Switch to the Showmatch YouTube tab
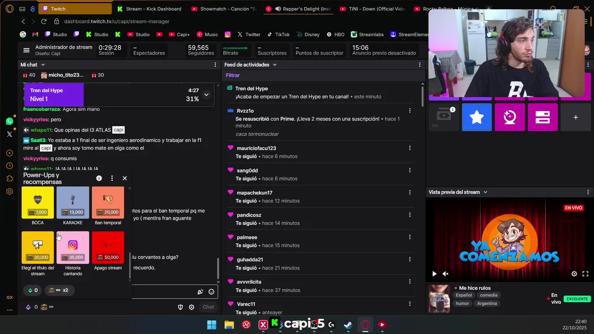 [225, 9]
